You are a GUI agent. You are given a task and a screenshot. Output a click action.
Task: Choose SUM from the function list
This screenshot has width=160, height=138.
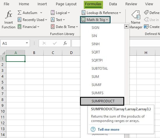[x=102, y=77]
